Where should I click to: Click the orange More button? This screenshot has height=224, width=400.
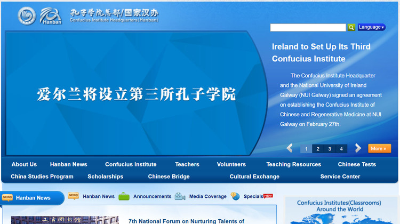coord(379,148)
